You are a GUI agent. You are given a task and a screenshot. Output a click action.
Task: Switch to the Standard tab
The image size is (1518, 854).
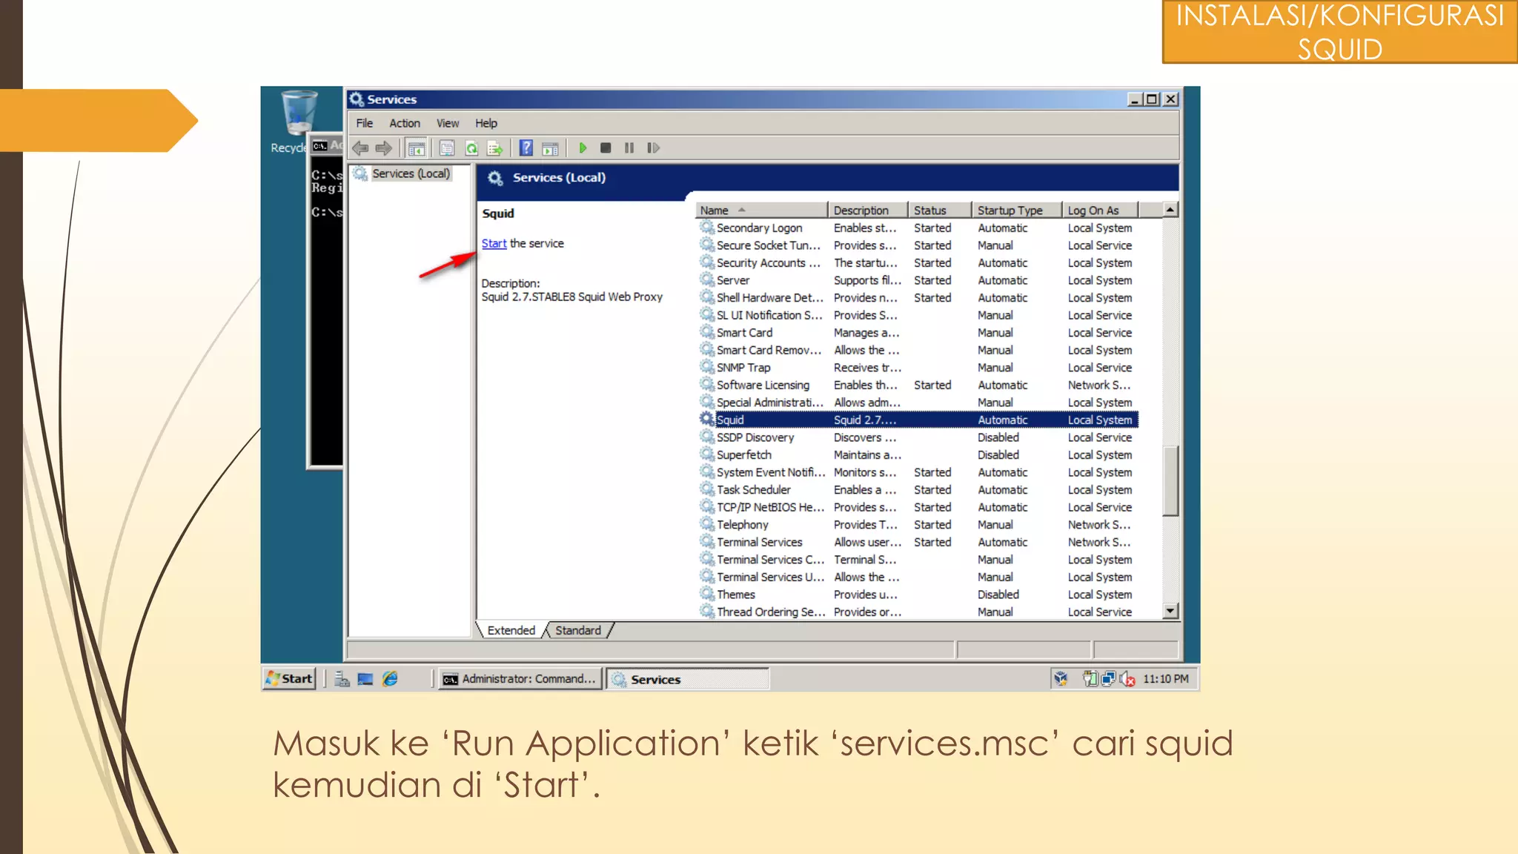point(578,630)
